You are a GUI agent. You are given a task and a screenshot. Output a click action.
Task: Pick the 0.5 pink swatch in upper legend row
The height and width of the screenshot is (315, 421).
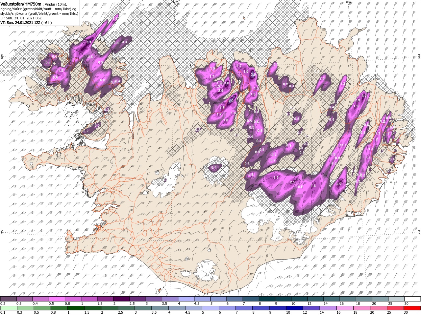[57, 299]
